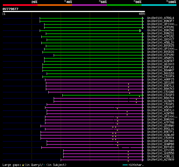Click the green alignment bar for A7R6L4
This screenshot has height=167, width=179.
point(91,18)
